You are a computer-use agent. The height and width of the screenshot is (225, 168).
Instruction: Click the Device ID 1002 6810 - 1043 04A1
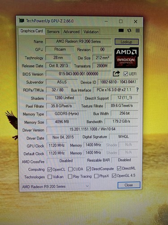118,82
